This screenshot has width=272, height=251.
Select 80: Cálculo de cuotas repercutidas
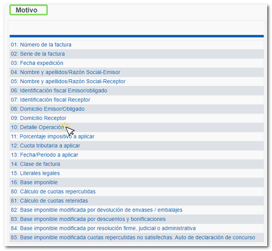click(53, 192)
